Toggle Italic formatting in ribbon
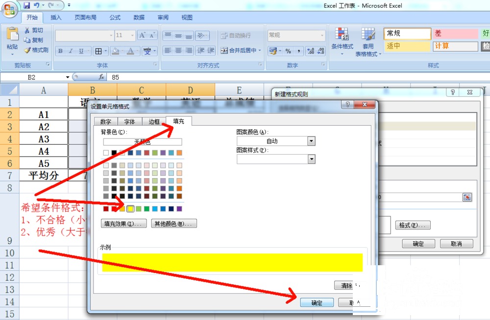The height and width of the screenshot is (320, 490). coord(71,51)
